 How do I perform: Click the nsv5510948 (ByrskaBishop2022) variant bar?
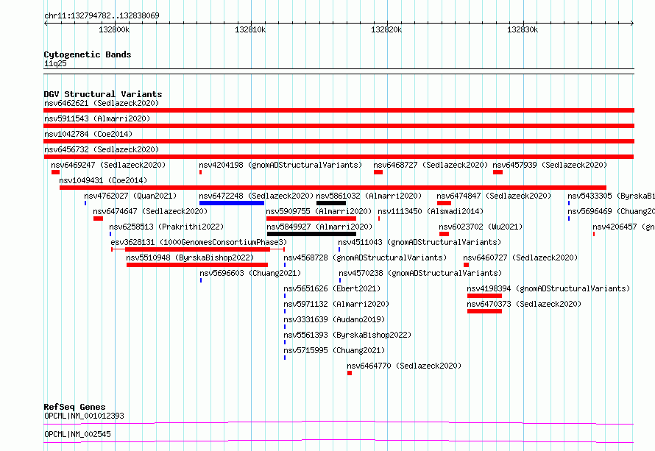point(197,265)
